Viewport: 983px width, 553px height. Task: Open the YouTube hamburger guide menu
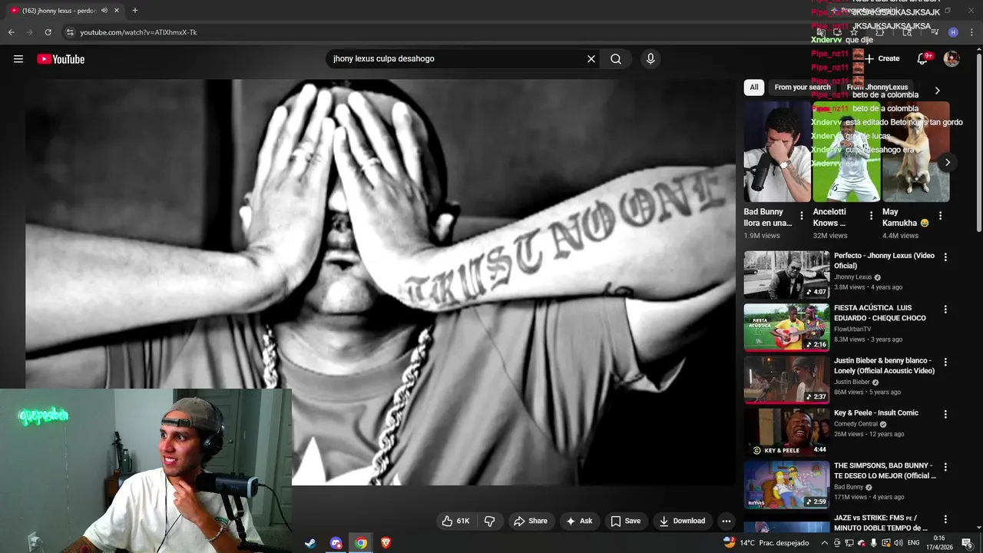pos(18,59)
